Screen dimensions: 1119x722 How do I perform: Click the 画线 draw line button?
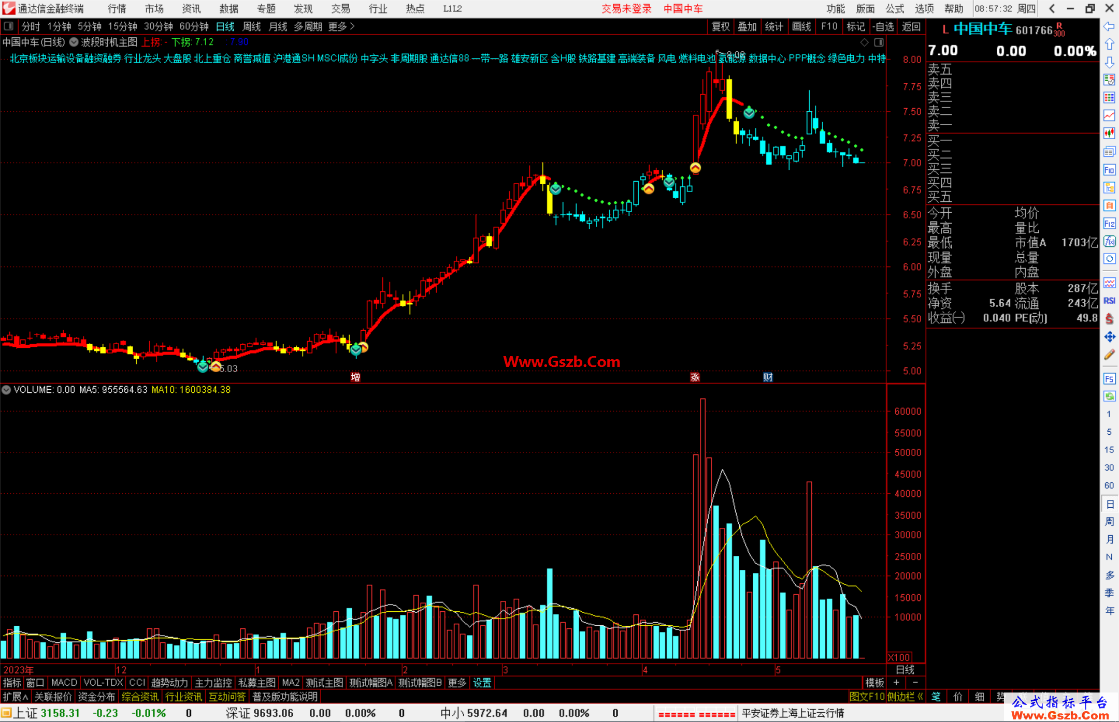(801, 26)
